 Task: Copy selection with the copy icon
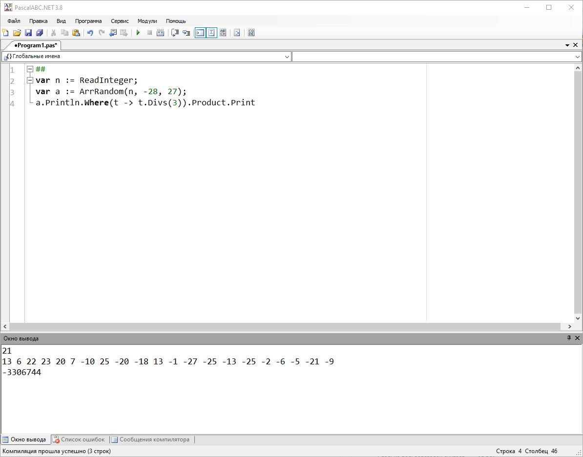(64, 33)
